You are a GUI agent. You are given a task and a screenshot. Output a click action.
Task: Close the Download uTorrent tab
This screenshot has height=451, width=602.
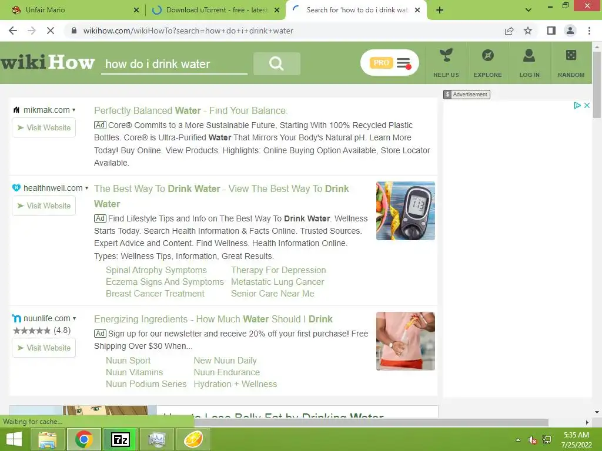click(x=277, y=10)
